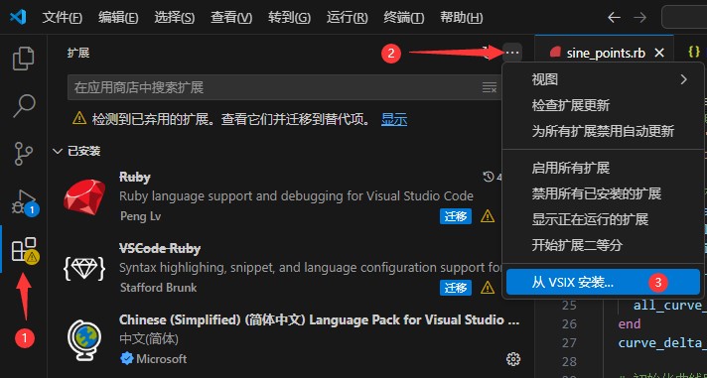Choose 从 VSIX 安装... menu item

click(603, 282)
